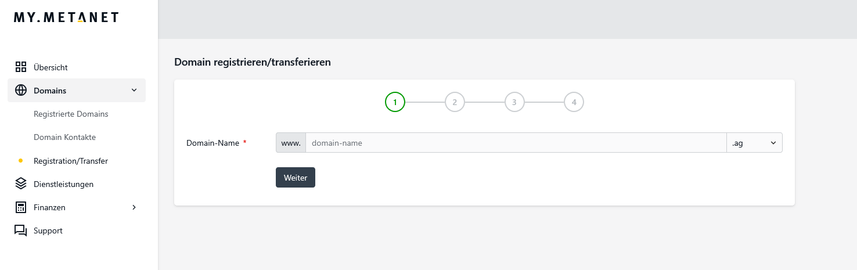This screenshot has width=857, height=270.
Task: Select step 1 in progress indicator
Action: (x=395, y=102)
